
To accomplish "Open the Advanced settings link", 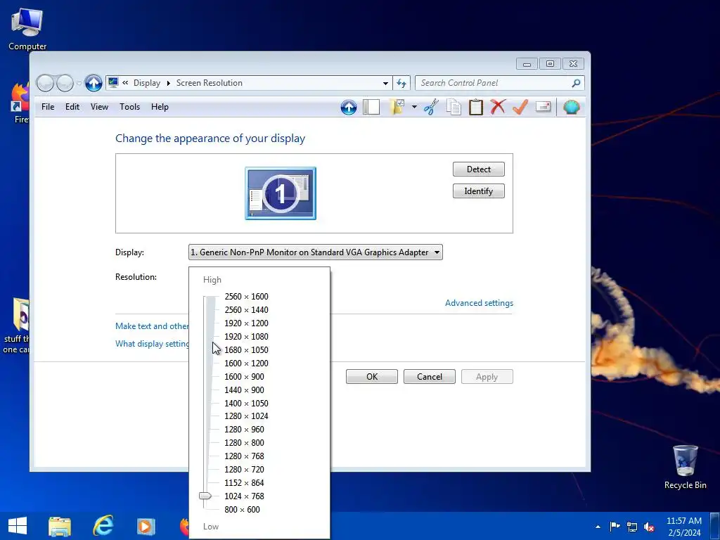I will [479, 303].
